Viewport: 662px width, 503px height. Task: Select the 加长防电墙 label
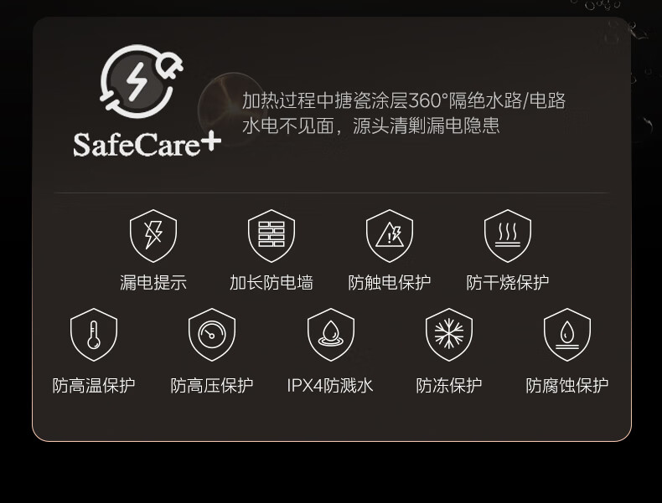point(272,283)
